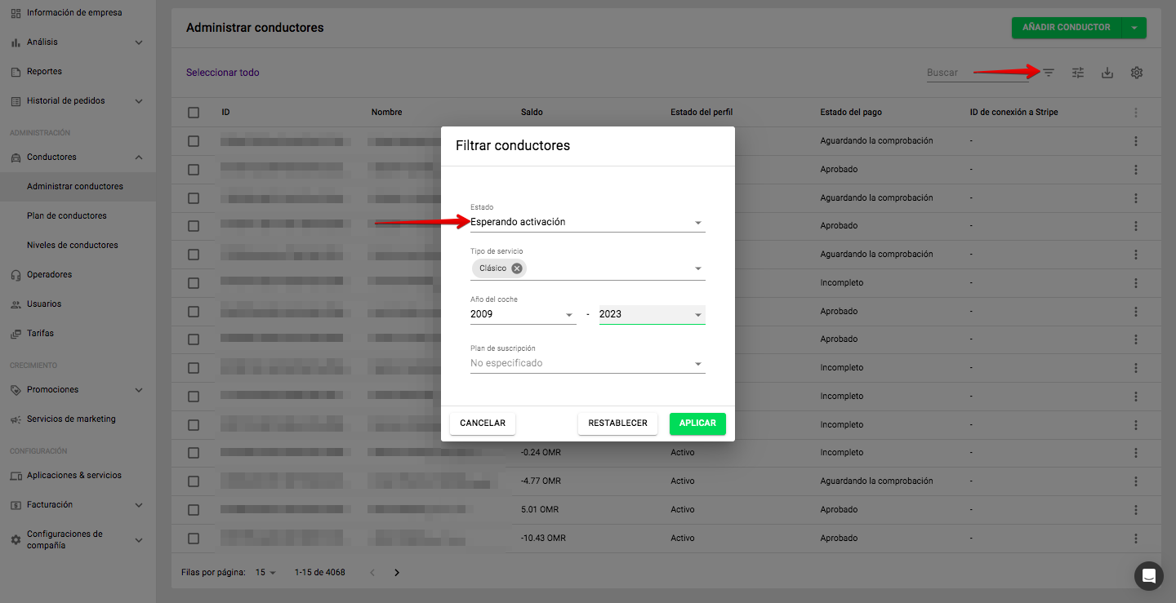Viewport: 1176px width, 603px height.
Task: Toggle the select-all header checkbox
Action: [194, 113]
